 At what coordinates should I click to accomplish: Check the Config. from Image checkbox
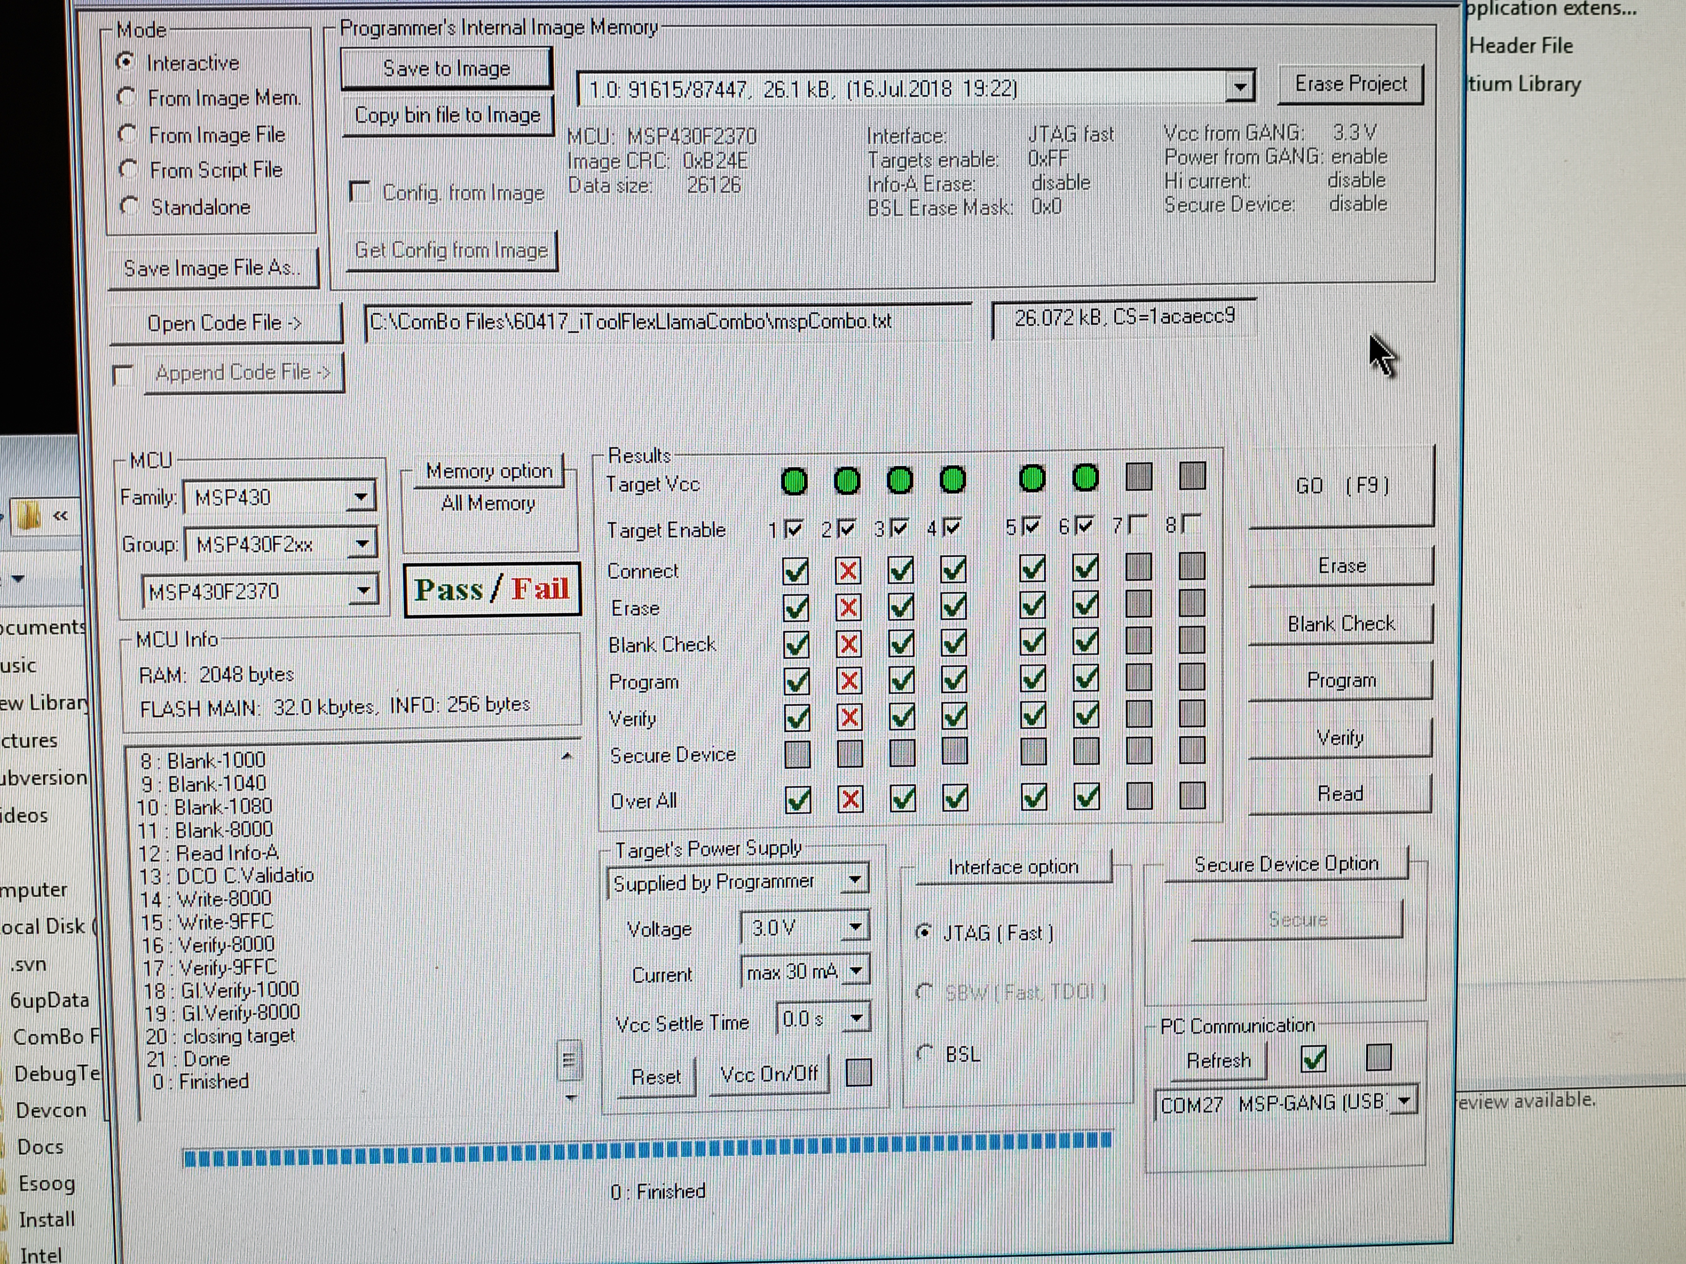360,192
